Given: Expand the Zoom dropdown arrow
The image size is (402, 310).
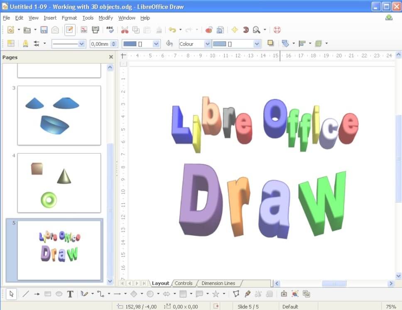Looking at the screenshot, I should (x=265, y=30).
